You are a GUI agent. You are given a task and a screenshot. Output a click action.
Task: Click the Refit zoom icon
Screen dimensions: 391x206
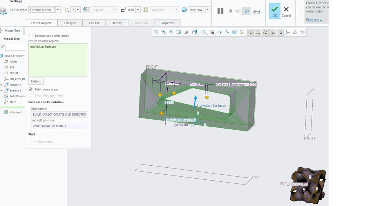[x=156, y=32]
